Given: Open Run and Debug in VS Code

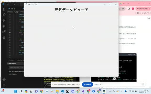Looking at the screenshot, I should [4, 26].
